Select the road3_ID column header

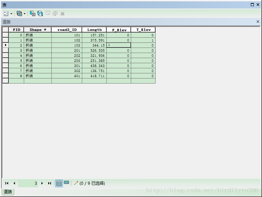tap(67, 30)
